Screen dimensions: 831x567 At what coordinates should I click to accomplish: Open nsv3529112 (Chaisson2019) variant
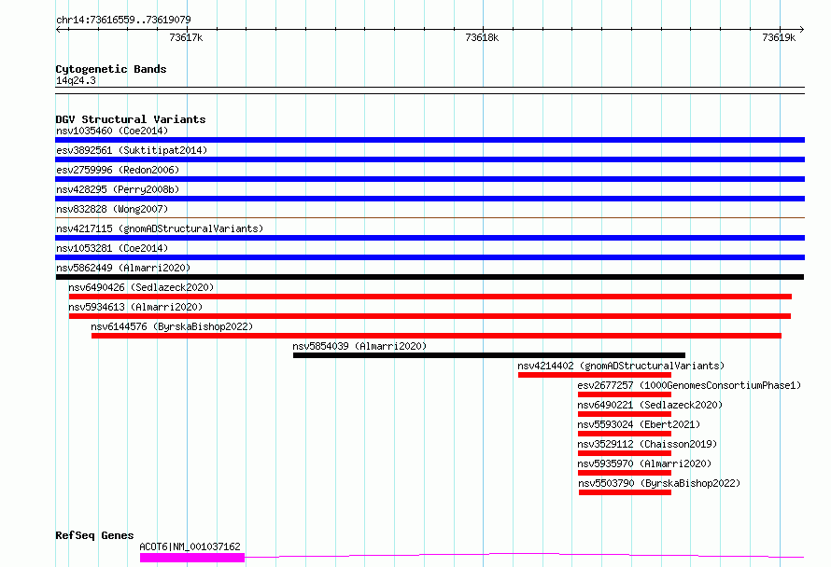(647, 444)
